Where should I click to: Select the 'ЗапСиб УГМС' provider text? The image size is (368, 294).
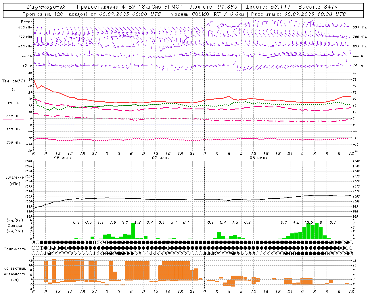160,7
